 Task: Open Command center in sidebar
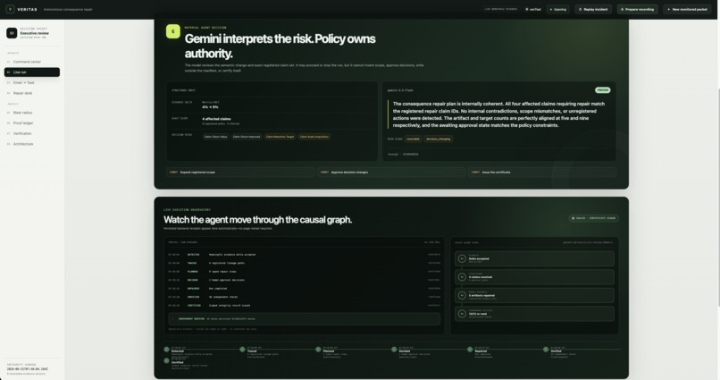click(x=31, y=62)
